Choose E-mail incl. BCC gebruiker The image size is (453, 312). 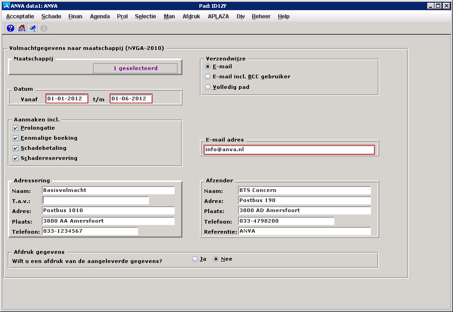coord(208,77)
